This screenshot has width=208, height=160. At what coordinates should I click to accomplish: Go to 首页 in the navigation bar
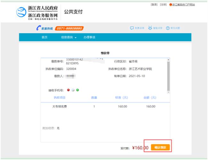tap(44, 37)
